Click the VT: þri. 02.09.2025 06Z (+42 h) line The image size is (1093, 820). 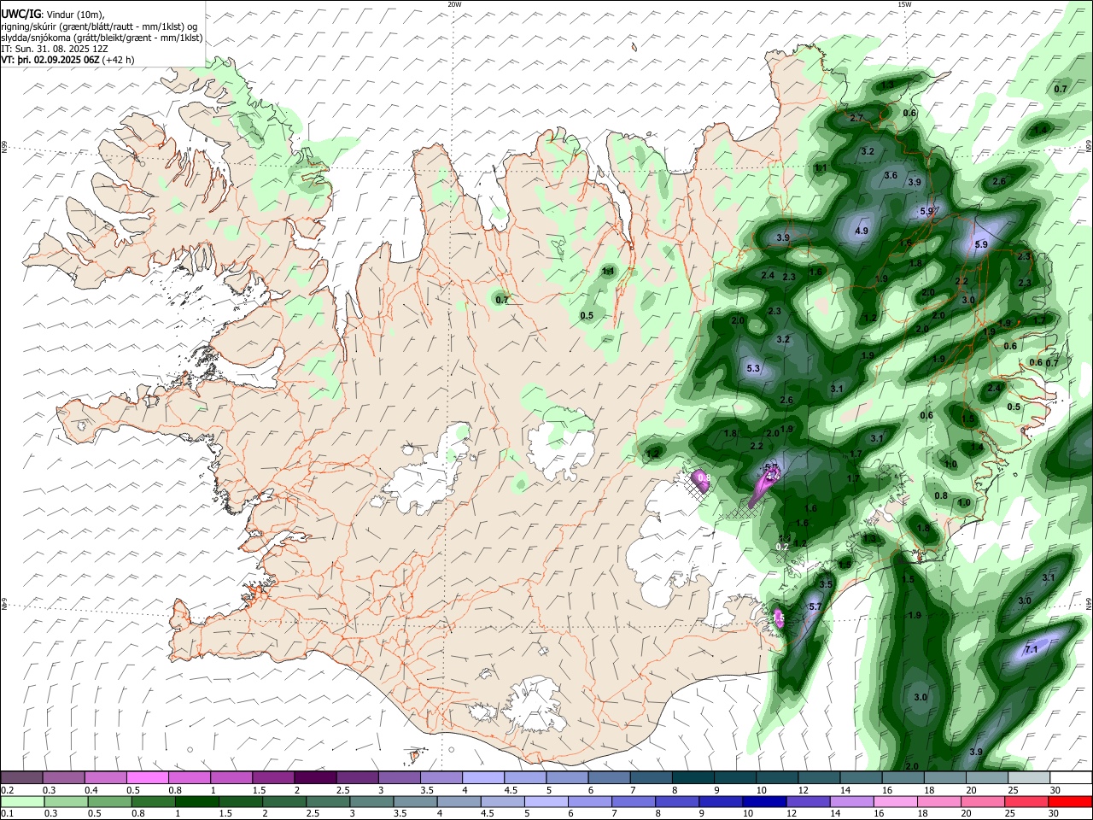[67, 60]
